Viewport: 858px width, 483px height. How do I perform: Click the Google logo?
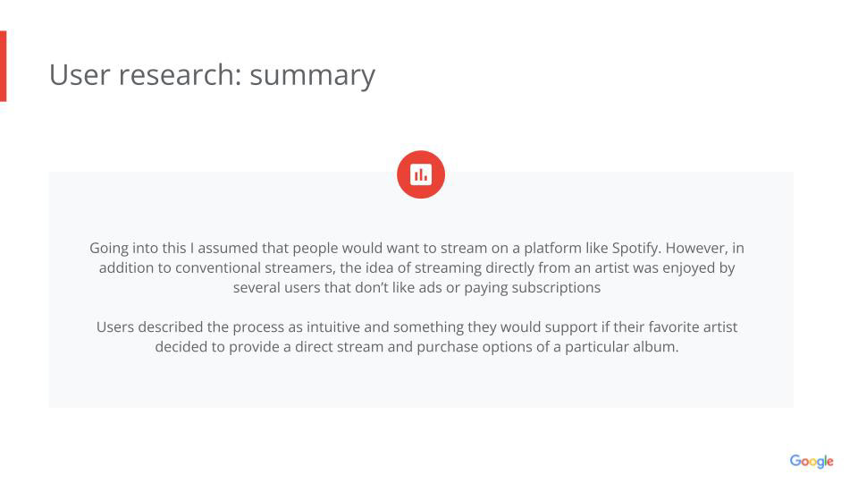[811, 462]
